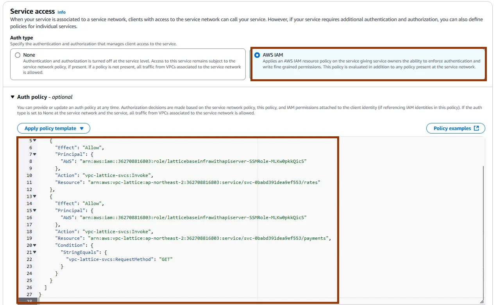The height and width of the screenshot is (305, 497).
Task: Fold the Principal block at line 15
Action: pos(34,210)
